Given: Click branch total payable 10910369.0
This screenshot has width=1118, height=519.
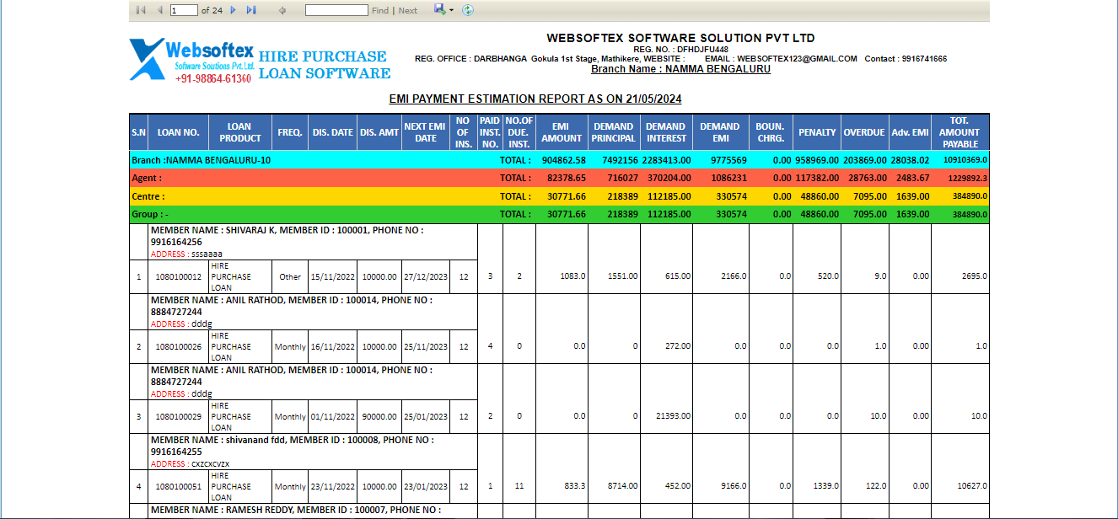Looking at the screenshot, I should pyautogui.click(x=965, y=159).
